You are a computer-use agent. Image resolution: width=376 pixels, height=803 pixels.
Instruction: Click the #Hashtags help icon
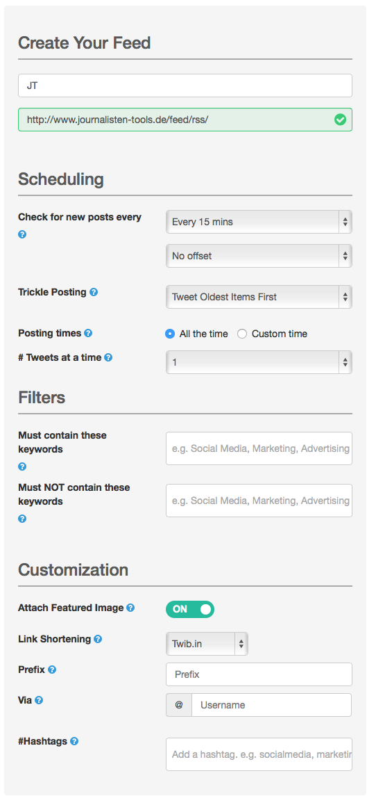pos(74,741)
